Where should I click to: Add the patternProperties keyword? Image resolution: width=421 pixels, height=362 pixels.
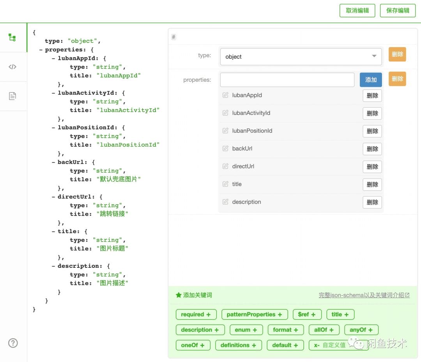(254, 315)
